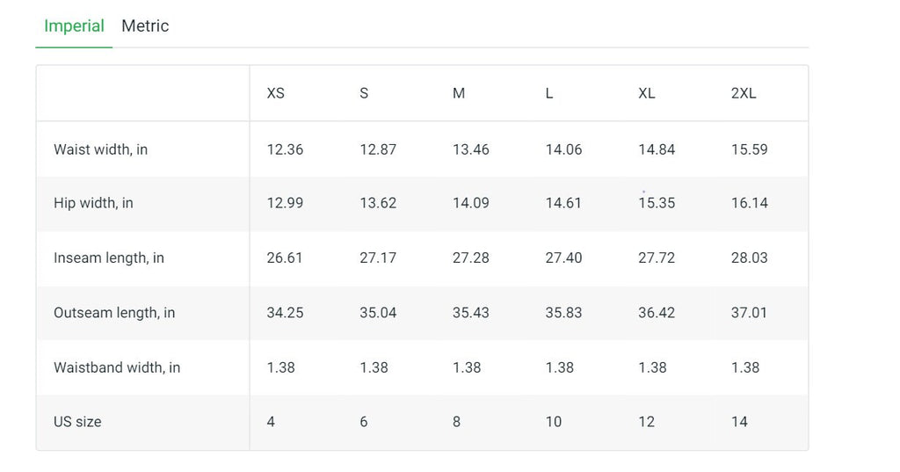This screenshot has height=472, width=900.
Task: Click the Outseam length row label
Action: (114, 313)
